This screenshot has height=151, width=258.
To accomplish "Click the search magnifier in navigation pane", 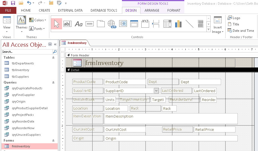I will point(55,52).
